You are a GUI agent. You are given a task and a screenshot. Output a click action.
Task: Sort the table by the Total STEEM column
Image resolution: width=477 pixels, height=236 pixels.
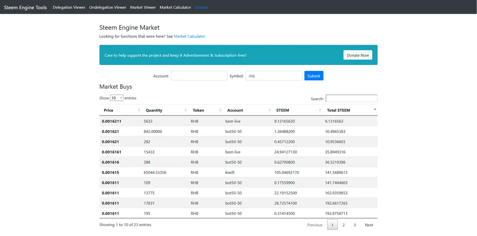pos(350,110)
